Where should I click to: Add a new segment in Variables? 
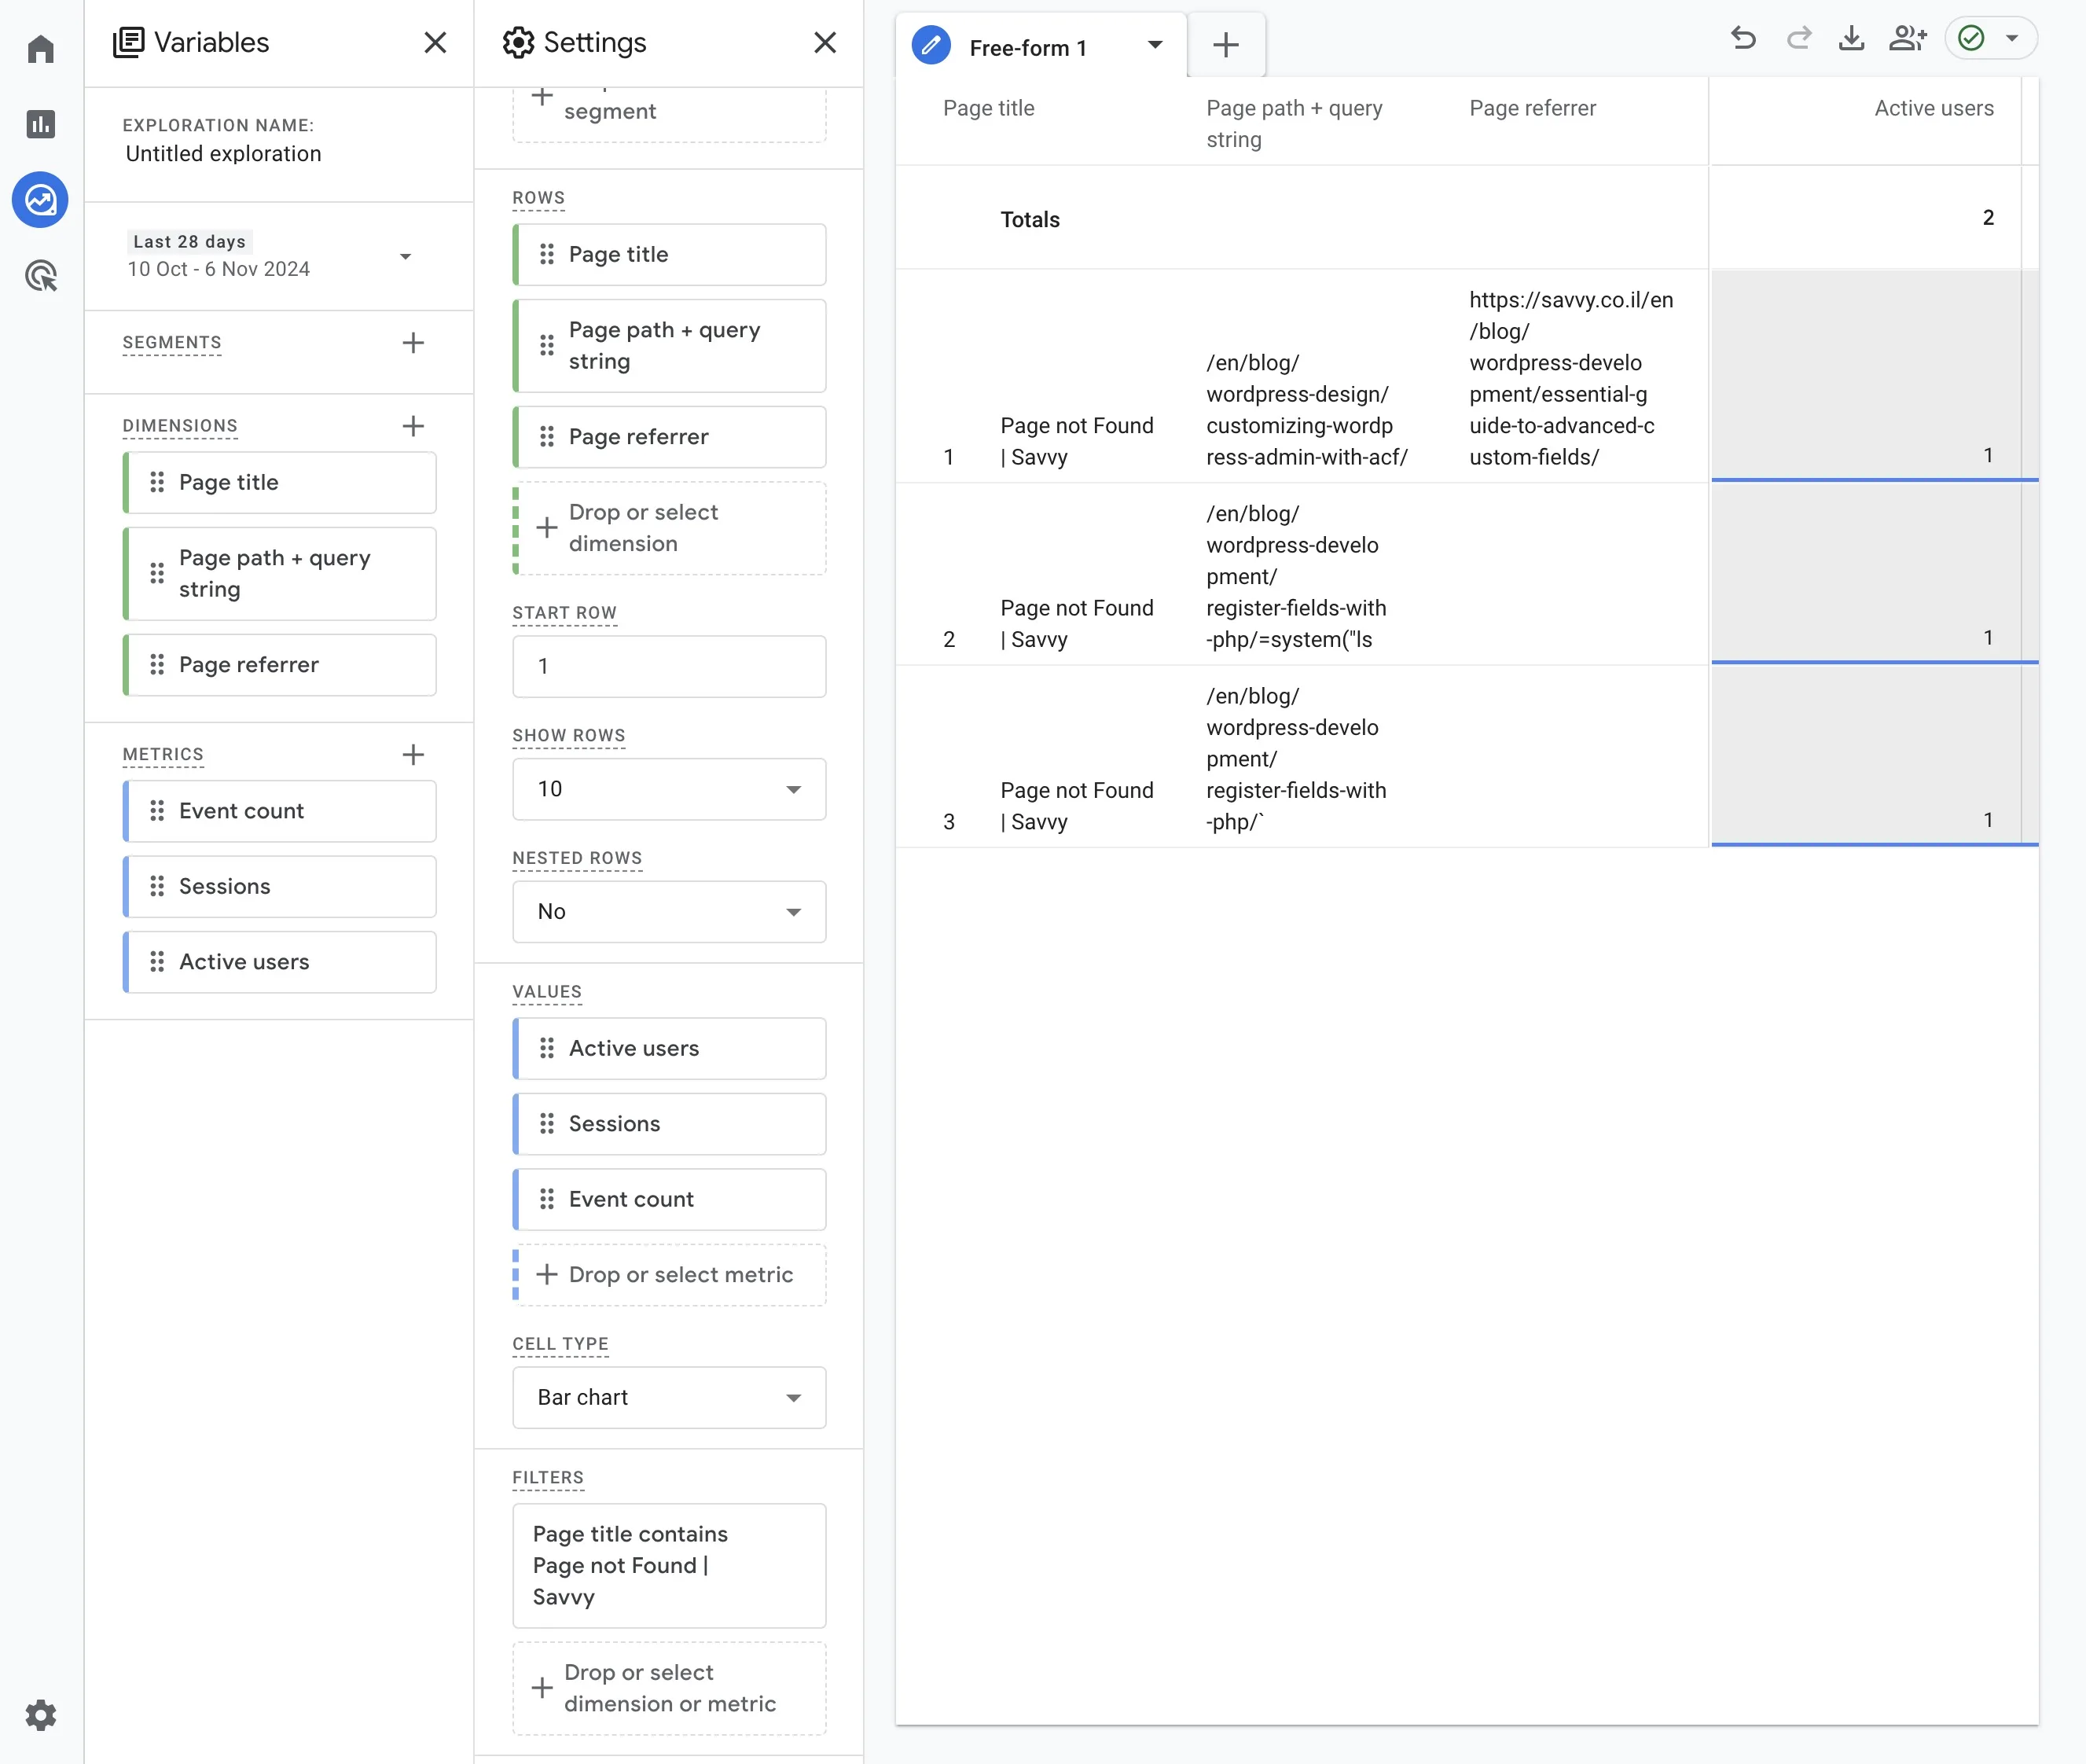(413, 343)
